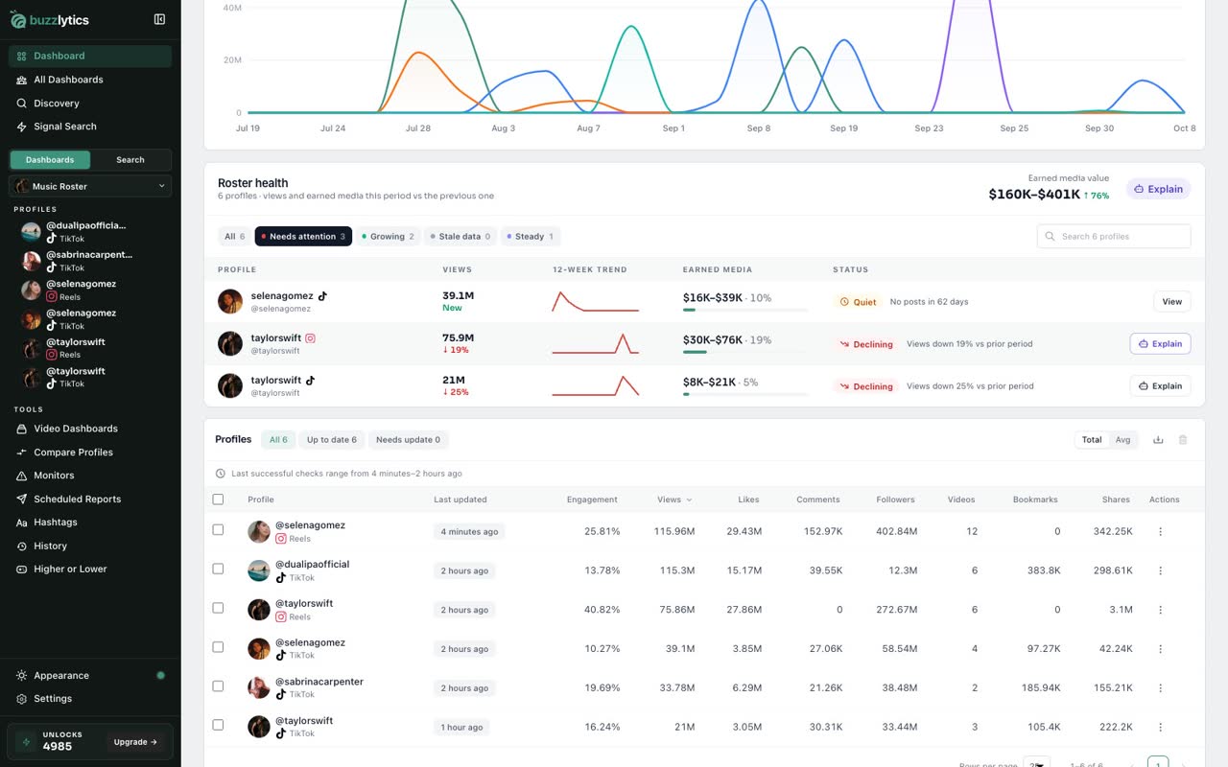Sort by the Views column header

[x=673, y=500]
